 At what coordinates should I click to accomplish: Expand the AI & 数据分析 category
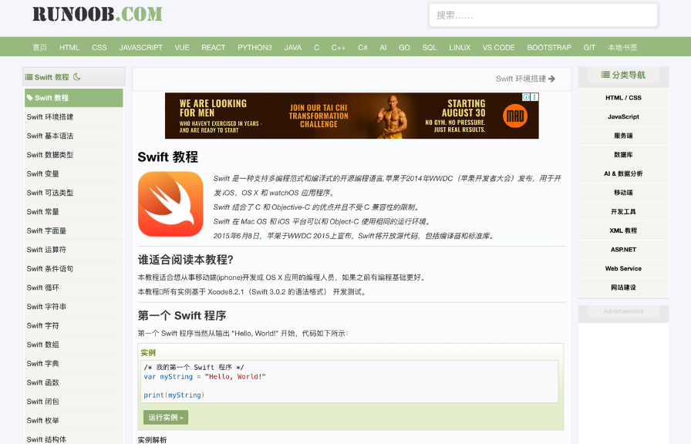(623, 173)
